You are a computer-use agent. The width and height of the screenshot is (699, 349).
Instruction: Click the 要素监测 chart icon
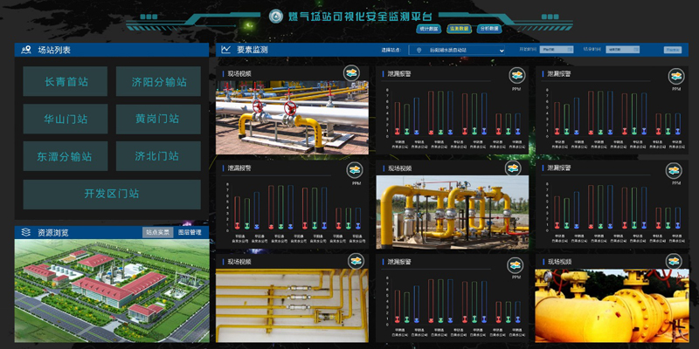[x=225, y=51]
